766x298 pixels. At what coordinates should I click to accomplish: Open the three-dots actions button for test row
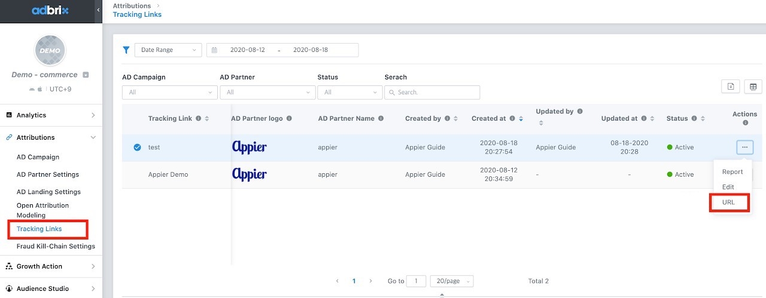click(x=744, y=148)
